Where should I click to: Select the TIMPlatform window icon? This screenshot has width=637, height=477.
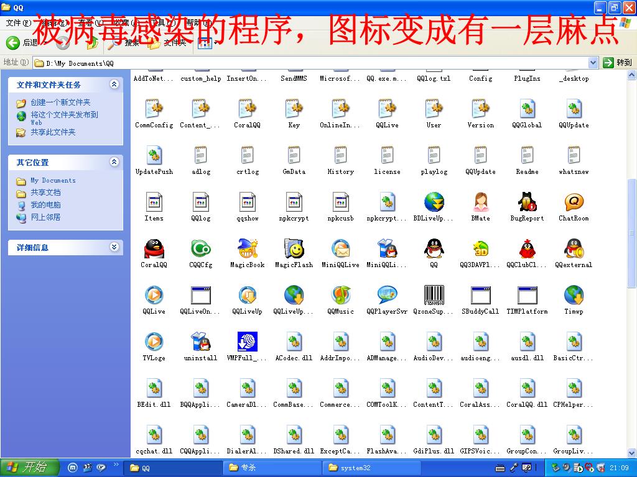(528, 295)
